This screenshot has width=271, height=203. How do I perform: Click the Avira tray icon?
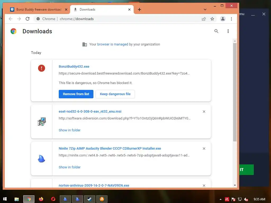(227, 199)
